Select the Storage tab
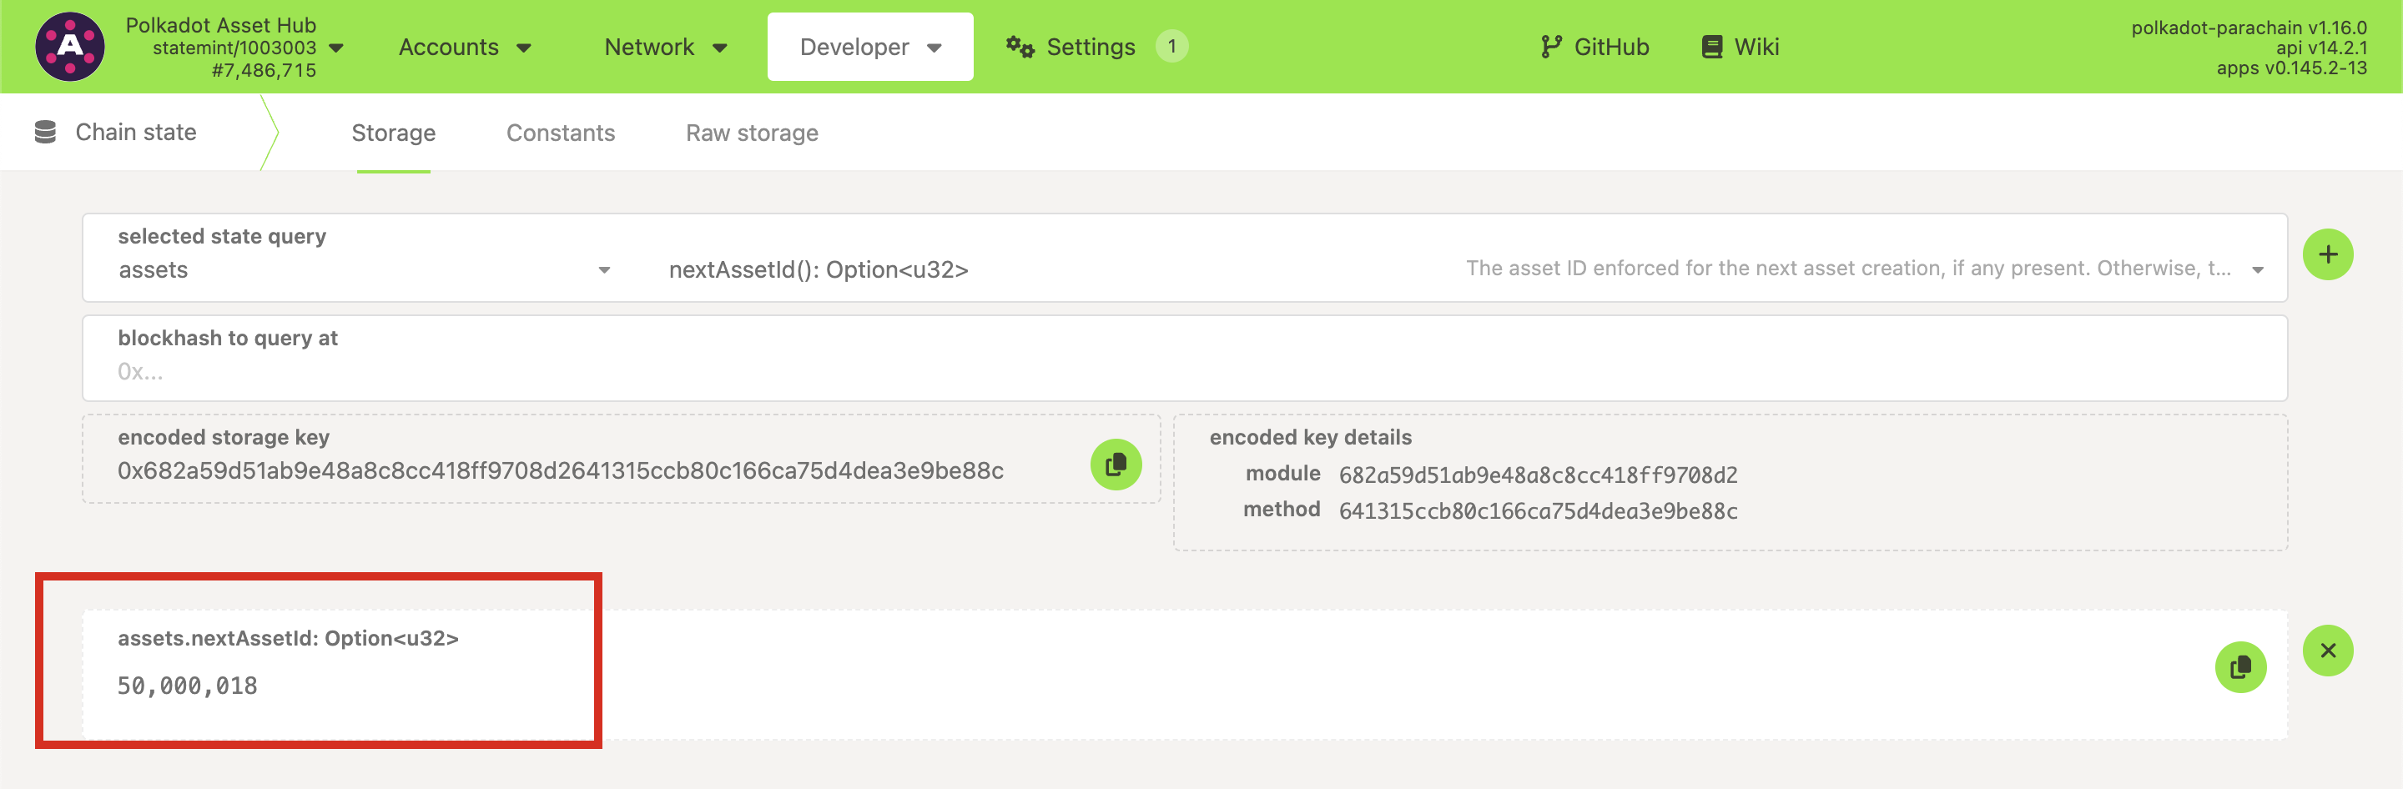2403x789 pixels. [393, 133]
